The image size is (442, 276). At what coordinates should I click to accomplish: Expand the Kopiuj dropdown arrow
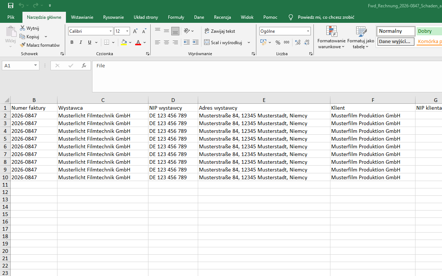[46, 37]
